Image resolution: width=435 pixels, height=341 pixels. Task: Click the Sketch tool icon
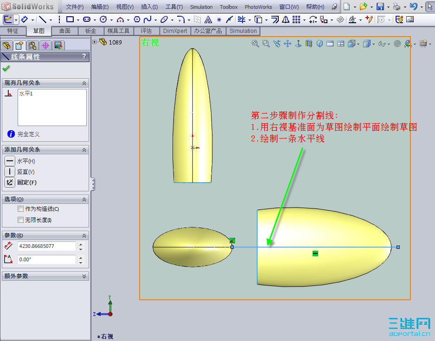click(x=8, y=19)
